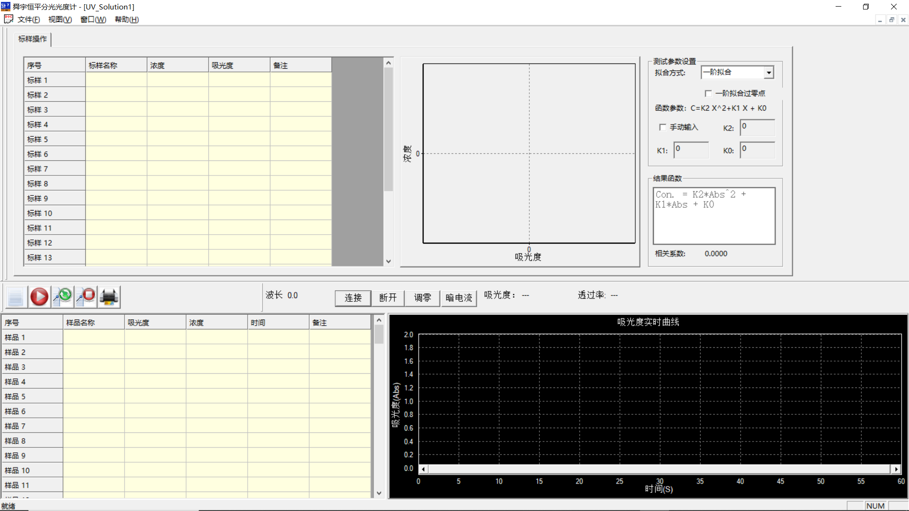Click the 标样名称 cell for 标样 2
This screenshot has width=909, height=511.
(x=116, y=95)
